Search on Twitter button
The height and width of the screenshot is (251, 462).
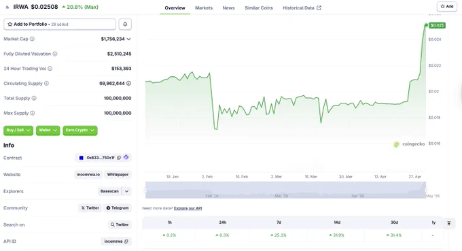pos(120,224)
